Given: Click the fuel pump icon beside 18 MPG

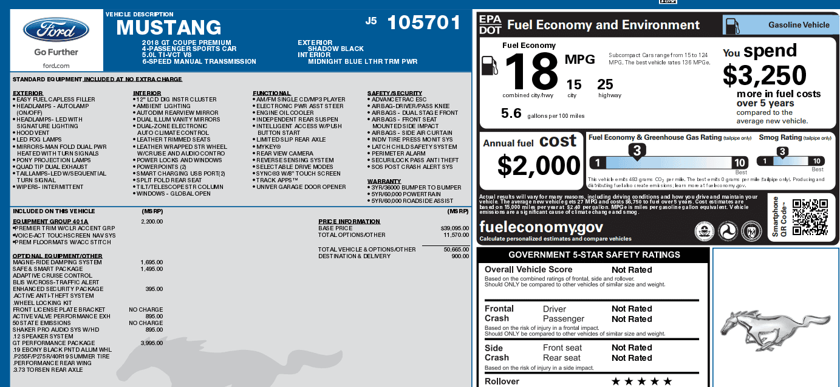Looking at the screenshot, I should pyautogui.click(x=490, y=66).
